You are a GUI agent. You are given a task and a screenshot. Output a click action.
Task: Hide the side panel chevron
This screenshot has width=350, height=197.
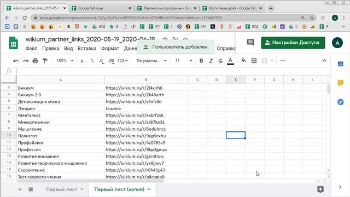tap(340, 187)
